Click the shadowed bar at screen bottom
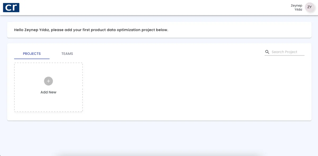 tap(159, 154)
